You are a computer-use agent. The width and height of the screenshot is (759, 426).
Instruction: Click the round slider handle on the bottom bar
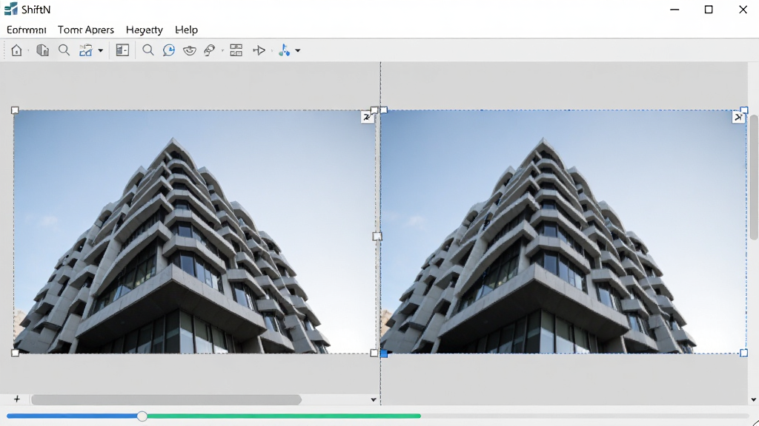tap(142, 416)
